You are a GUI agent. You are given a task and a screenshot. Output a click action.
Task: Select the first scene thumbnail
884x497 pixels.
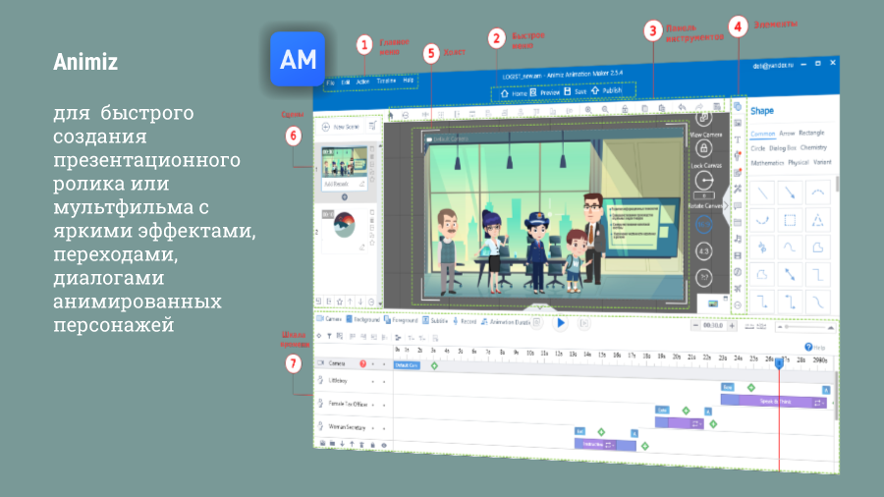(x=344, y=162)
